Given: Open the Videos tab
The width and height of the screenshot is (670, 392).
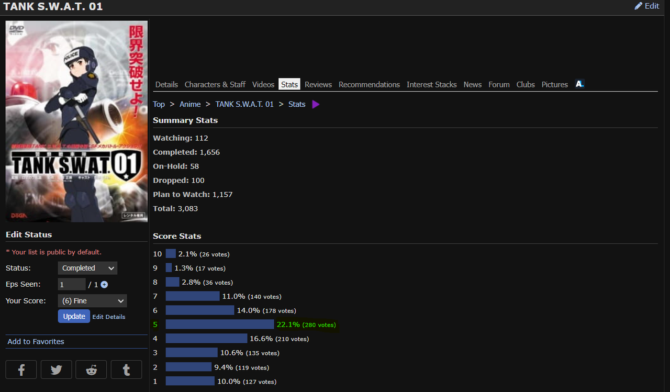Looking at the screenshot, I should 263,84.
